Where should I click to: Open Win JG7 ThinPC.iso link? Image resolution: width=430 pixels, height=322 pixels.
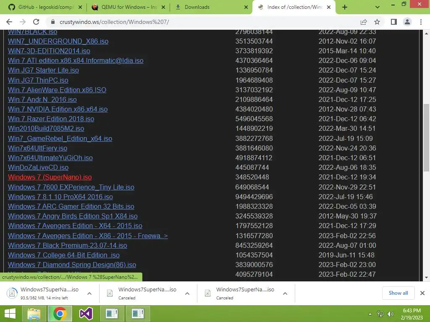(38, 80)
